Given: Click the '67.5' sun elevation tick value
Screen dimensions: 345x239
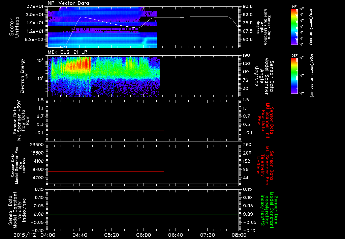Looking at the screenshot, I should point(248,31).
